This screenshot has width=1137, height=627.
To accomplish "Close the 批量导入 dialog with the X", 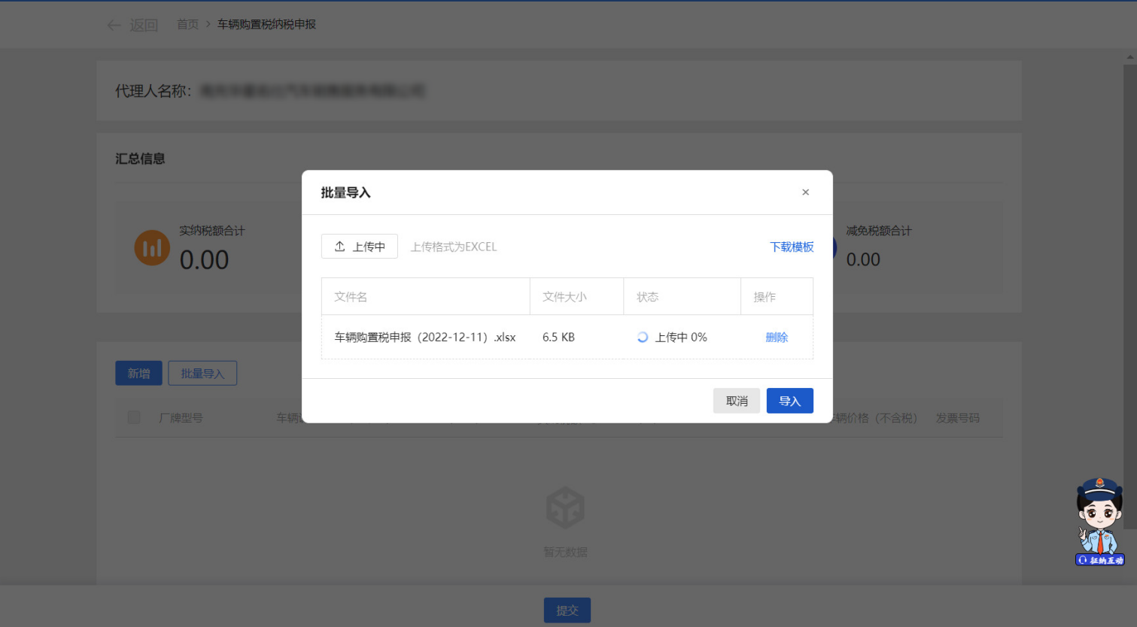I will [805, 192].
